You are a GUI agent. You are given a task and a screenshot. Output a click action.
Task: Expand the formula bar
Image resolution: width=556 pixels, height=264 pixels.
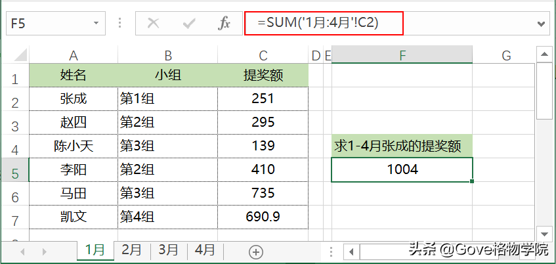click(542, 24)
